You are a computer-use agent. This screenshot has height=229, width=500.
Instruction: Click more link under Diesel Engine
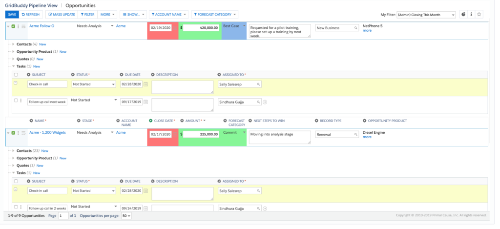[367, 137]
